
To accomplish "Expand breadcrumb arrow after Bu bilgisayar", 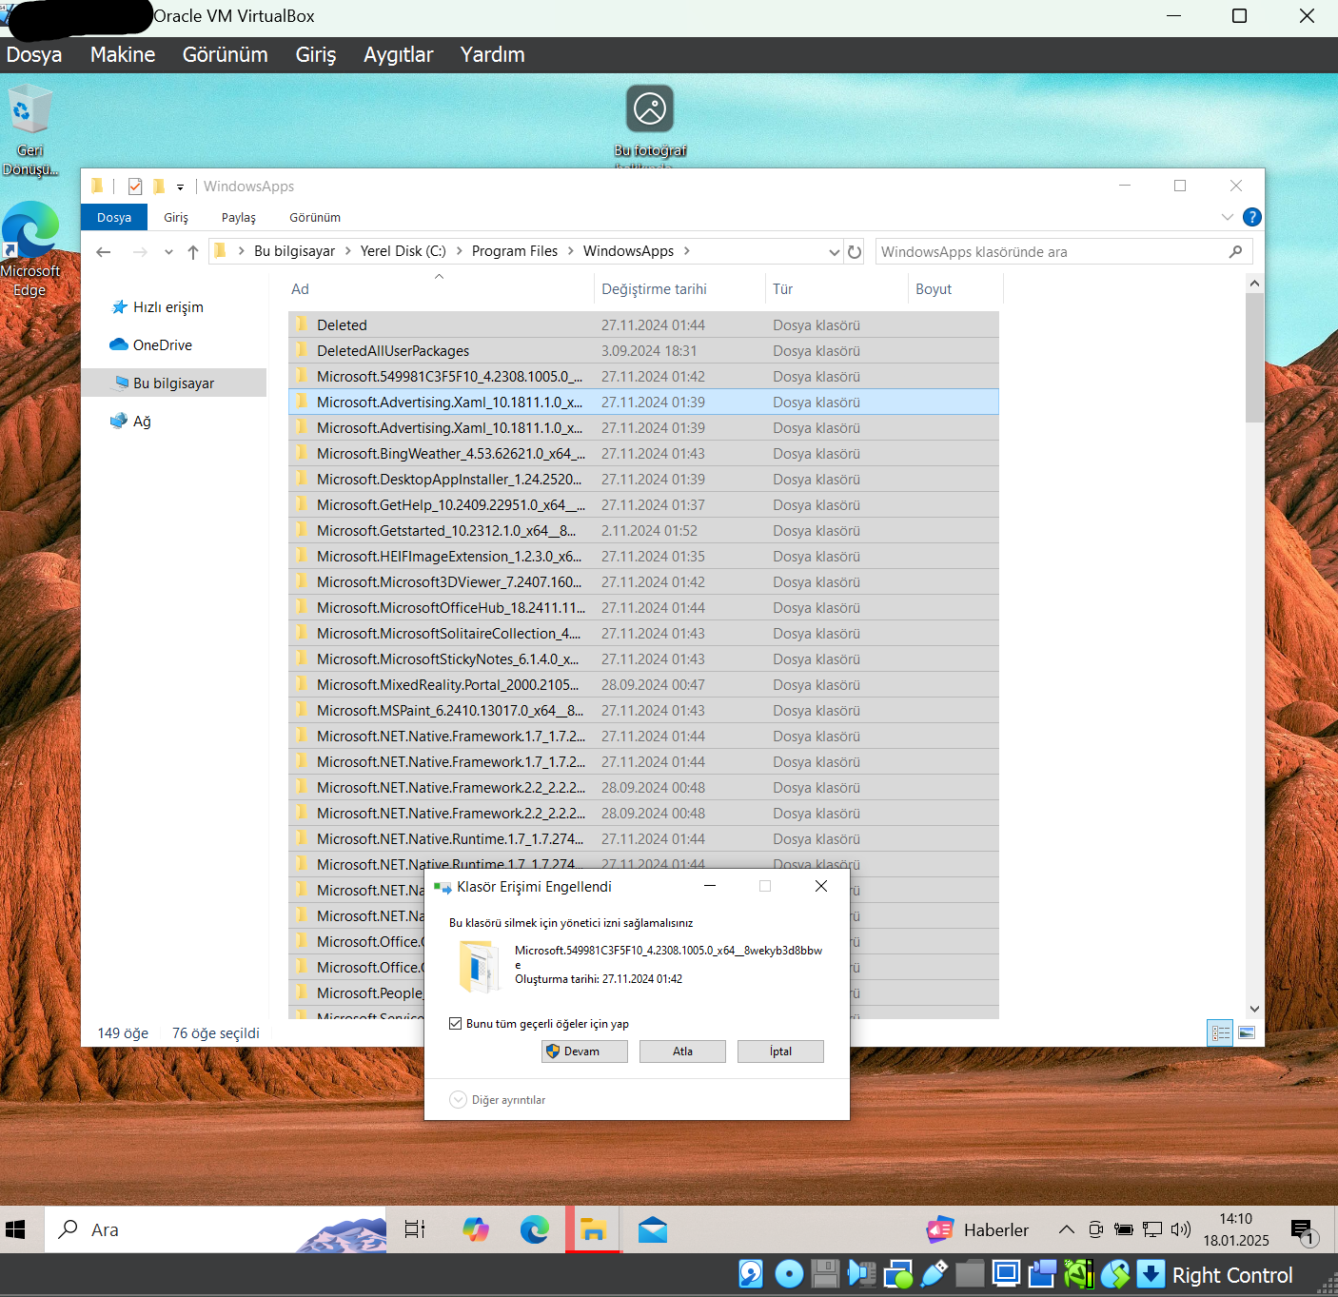I will point(348,251).
